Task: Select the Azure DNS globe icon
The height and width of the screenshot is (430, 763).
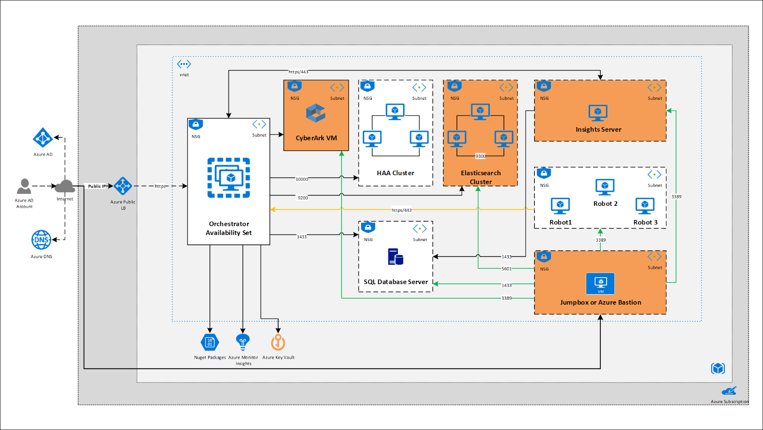Action: click(x=41, y=240)
